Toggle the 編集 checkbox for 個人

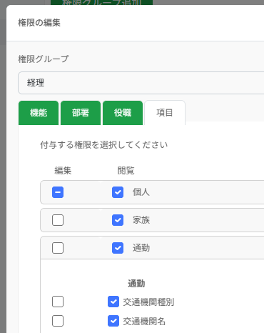[x=58, y=192]
